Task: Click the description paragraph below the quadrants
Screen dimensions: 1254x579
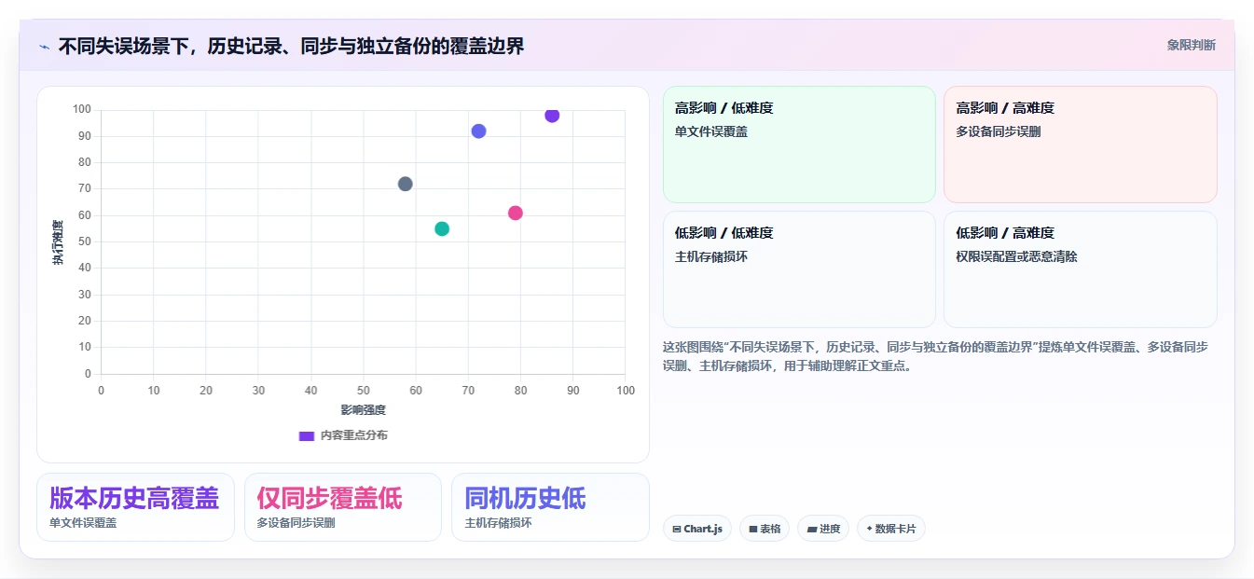Action: [x=936, y=356]
